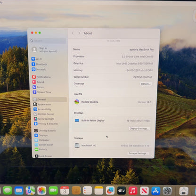This screenshot has width=196, height=196.
Task: Go forward using the right chevron
Action: click(x=79, y=33)
